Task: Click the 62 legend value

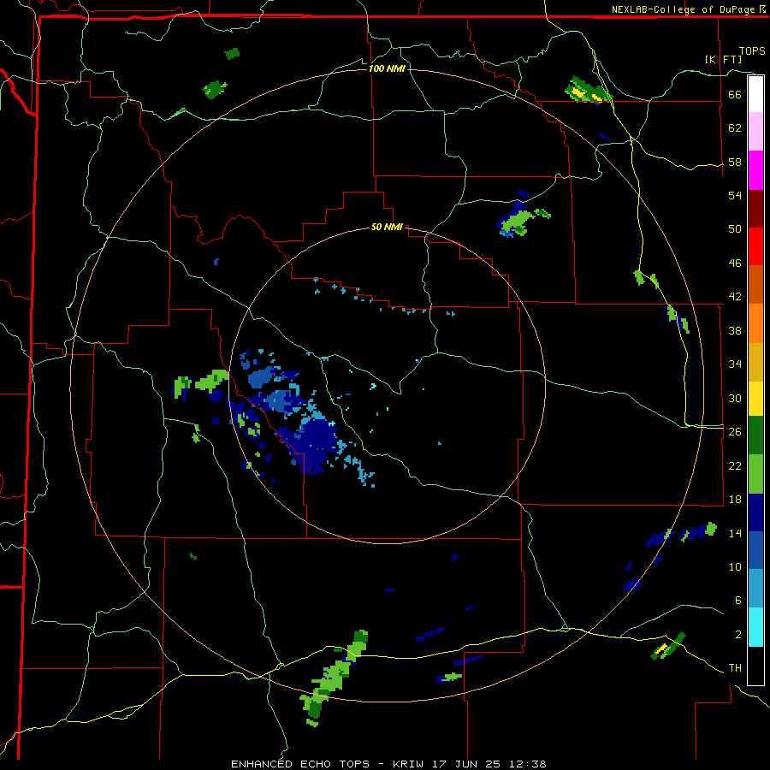Action: click(x=735, y=128)
